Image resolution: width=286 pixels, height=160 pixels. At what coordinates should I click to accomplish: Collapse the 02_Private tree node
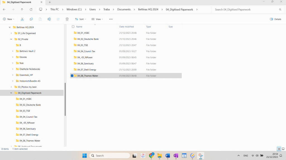[x=11, y=39]
